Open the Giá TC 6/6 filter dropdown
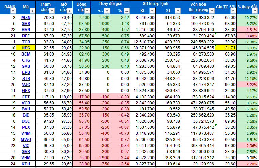259x168 pixels. 233,11
